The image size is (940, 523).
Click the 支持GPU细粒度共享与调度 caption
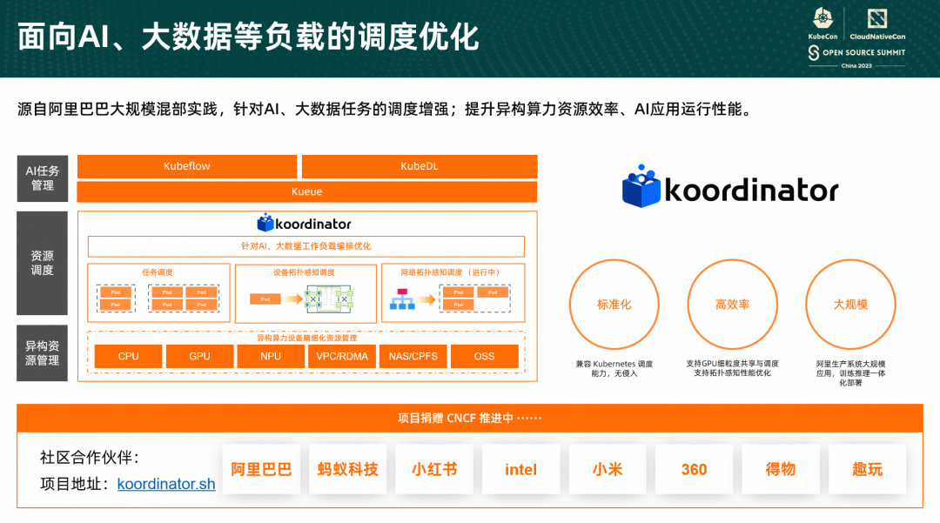coord(732,368)
